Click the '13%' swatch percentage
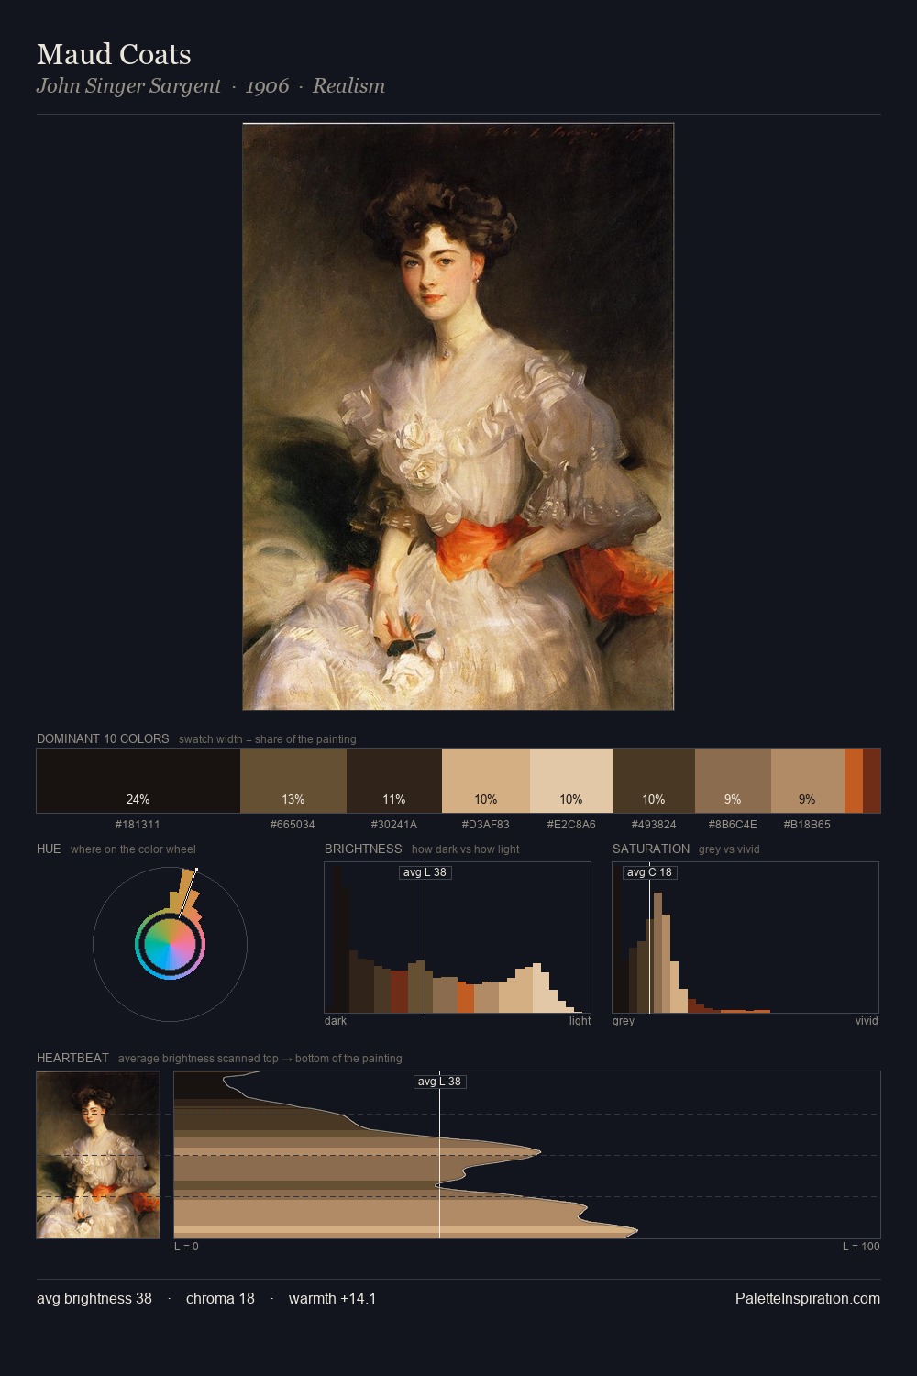Screen dimensions: 917x1376 (x=293, y=799)
